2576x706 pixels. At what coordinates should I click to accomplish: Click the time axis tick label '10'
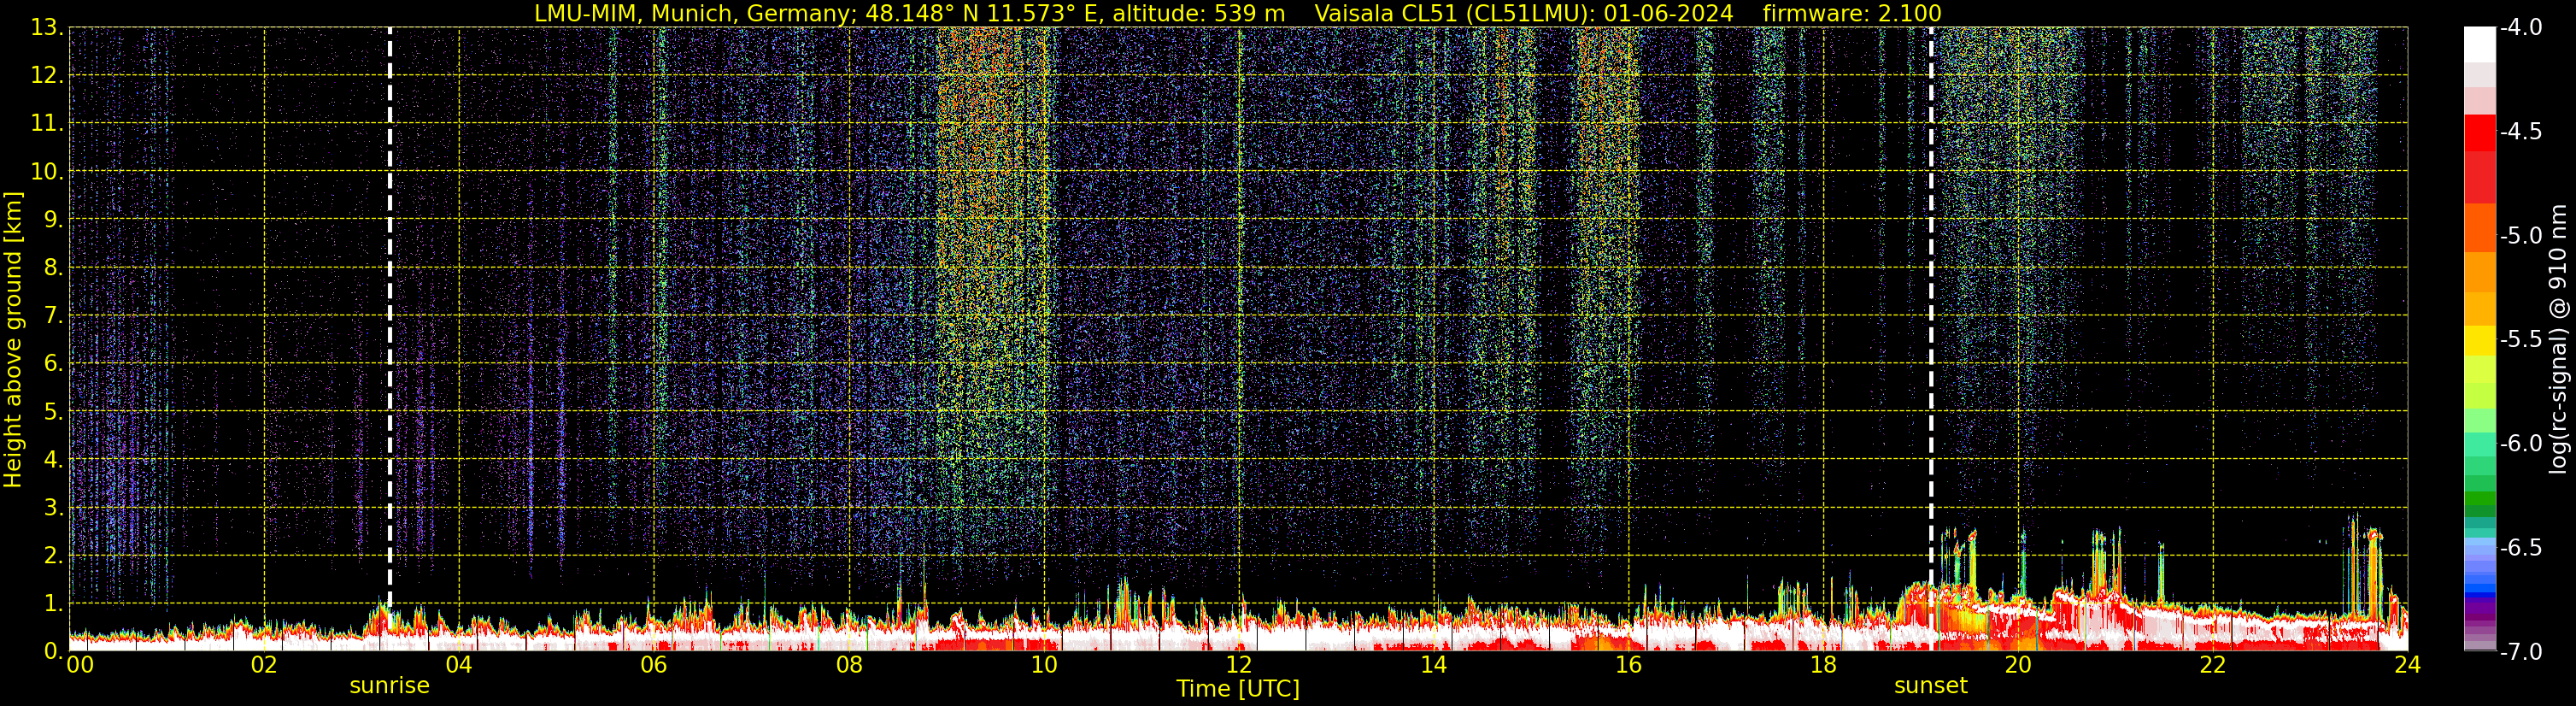pyautogui.click(x=1044, y=666)
